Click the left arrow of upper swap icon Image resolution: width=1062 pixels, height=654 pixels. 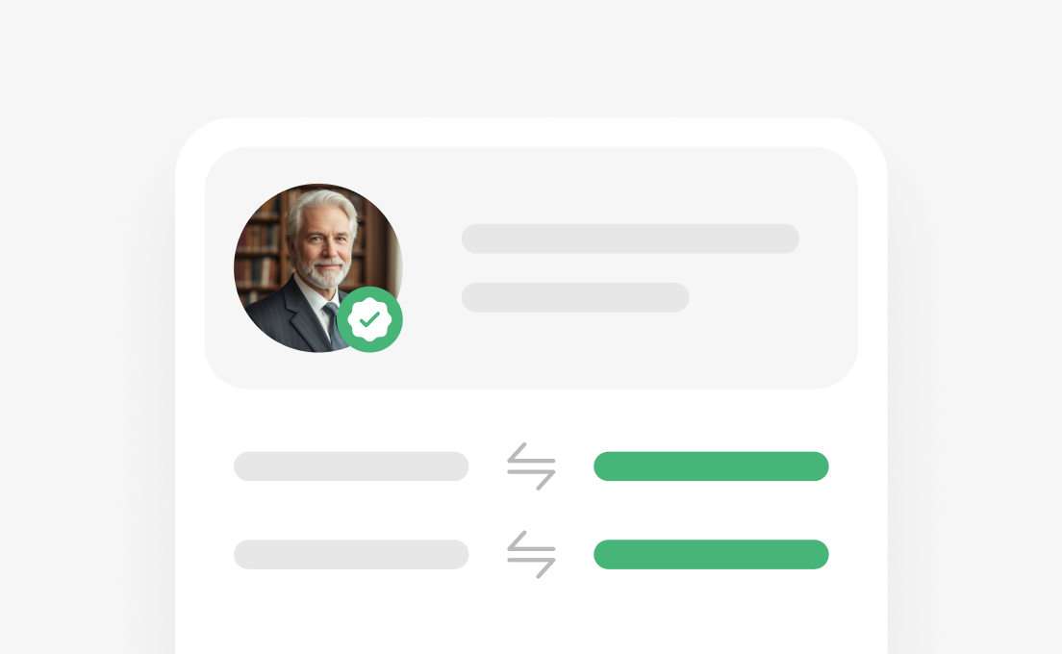(x=530, y=453)
